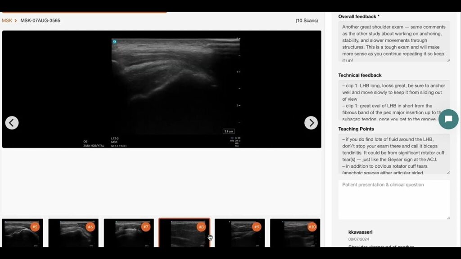Click into the Overall feedback text area
This screenshot has width=461, height=259.
click(x=394, y=42)
